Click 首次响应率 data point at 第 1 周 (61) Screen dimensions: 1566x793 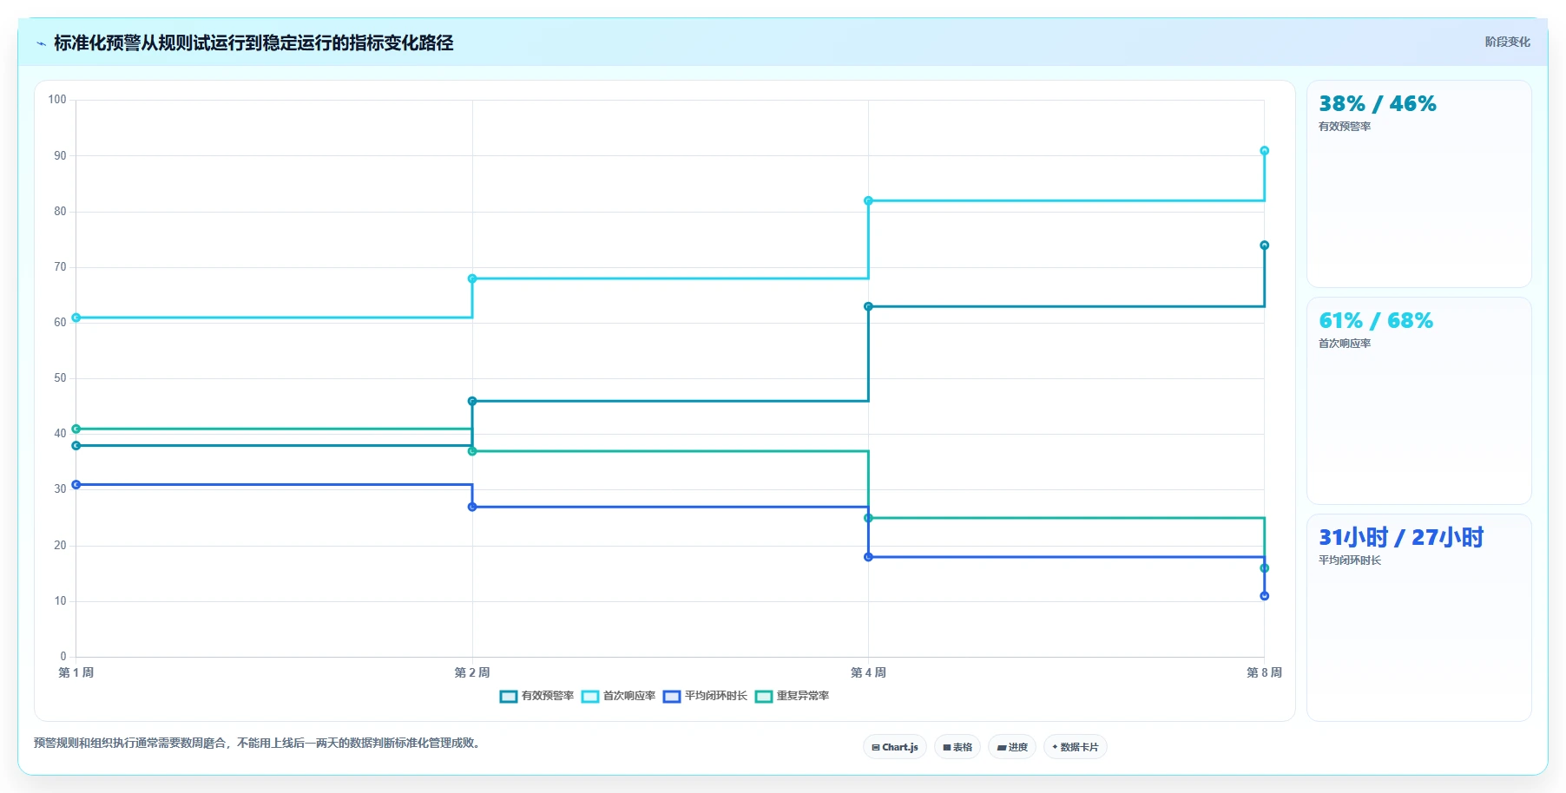pyautogui.click(x=76, y=318)
